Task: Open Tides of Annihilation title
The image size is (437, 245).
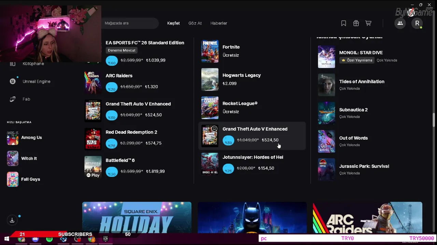Action: point(362,82)
